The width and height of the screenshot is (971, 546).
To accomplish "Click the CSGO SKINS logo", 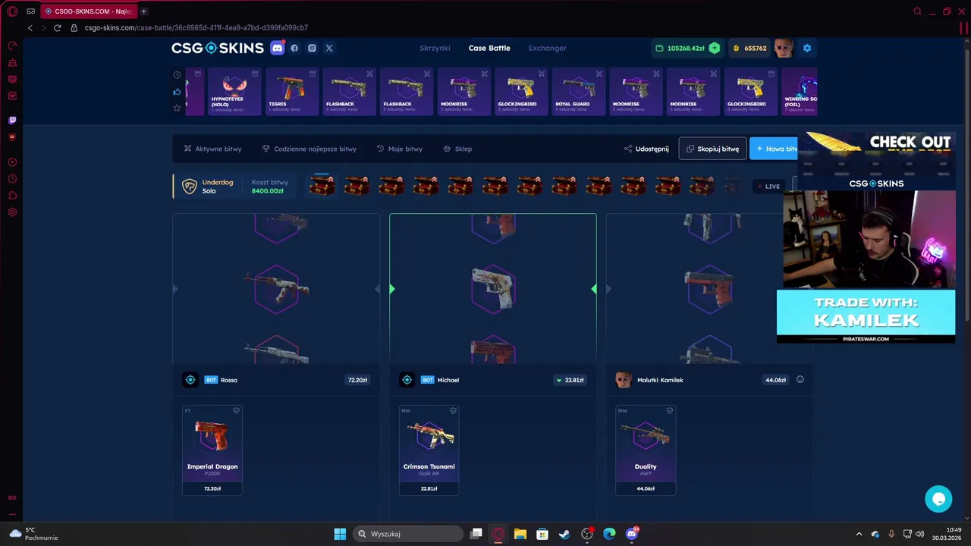I will point(218,48).
